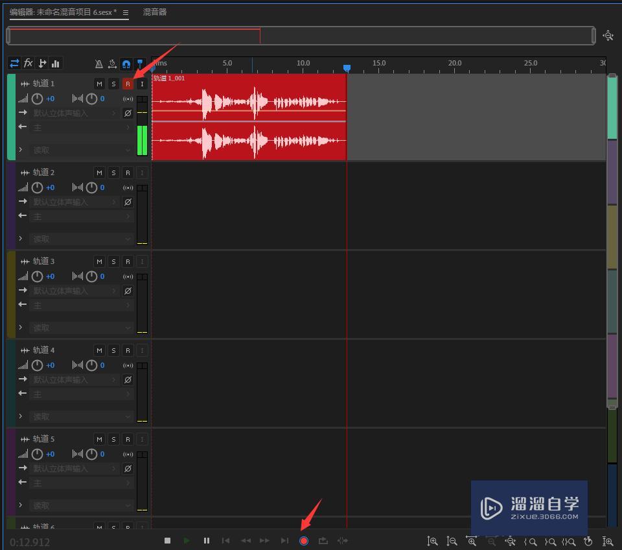The image size is (622, 550).
Task: Select the 轨道 1_001 audio clip
Action: tap(249, 117)
